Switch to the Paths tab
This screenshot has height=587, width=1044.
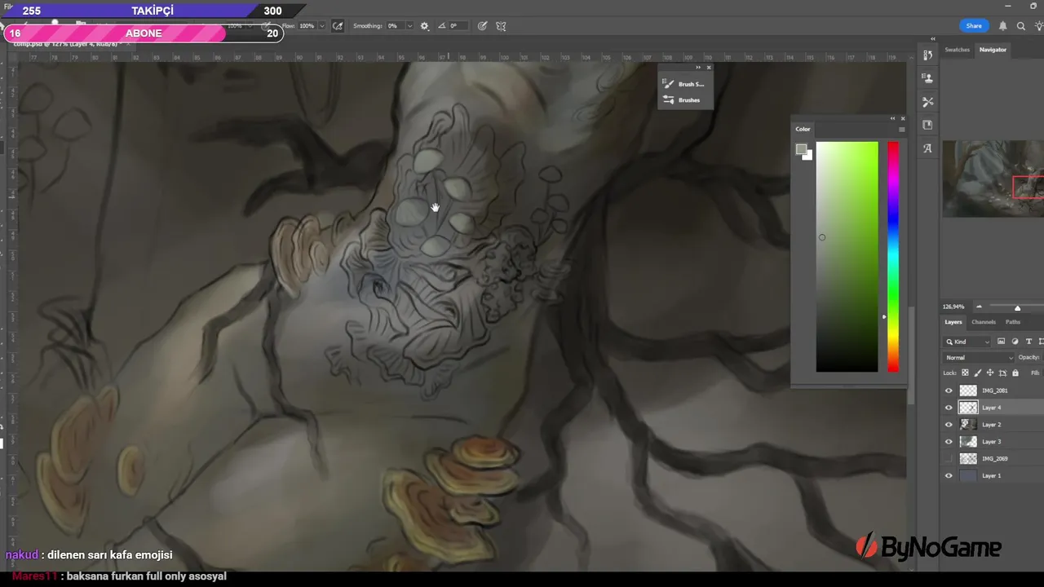point(1012,322)
